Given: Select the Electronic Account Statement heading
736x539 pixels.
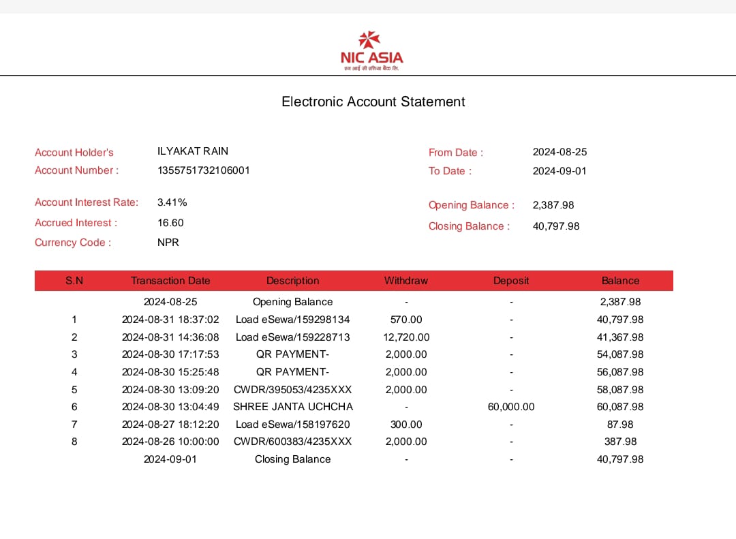Looking at the screenshot, I should [x=373, y=102].
